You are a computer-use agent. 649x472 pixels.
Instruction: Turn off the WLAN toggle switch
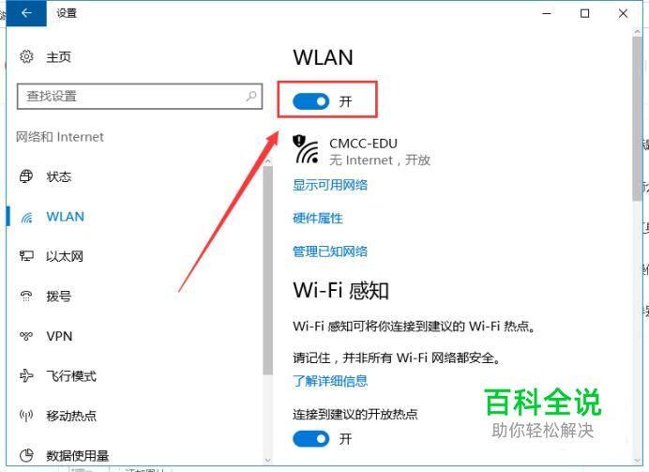click(310, 101)
